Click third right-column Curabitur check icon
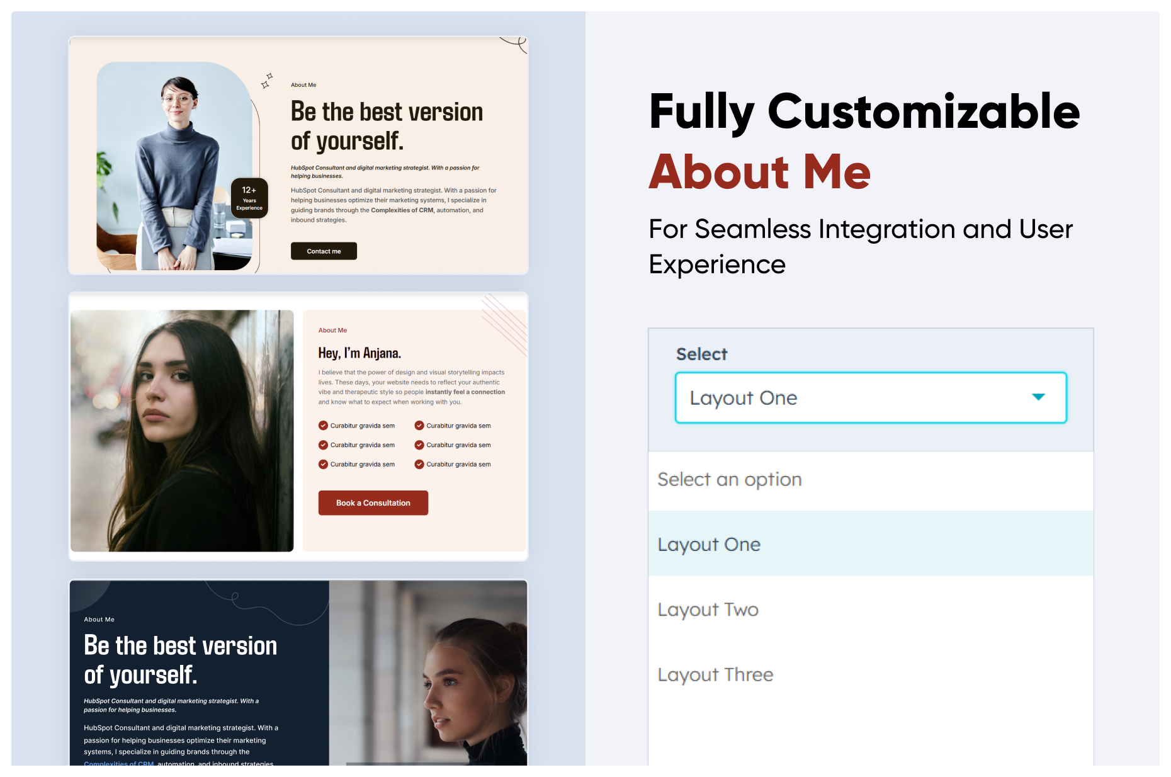 (419, 465)
